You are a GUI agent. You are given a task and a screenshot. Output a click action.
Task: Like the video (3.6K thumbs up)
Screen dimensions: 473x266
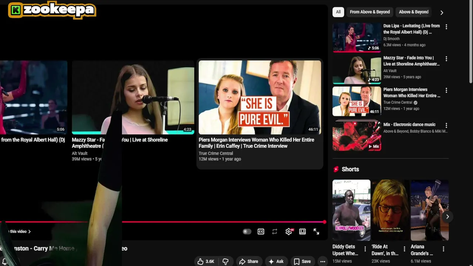click(x=205, y=262)
